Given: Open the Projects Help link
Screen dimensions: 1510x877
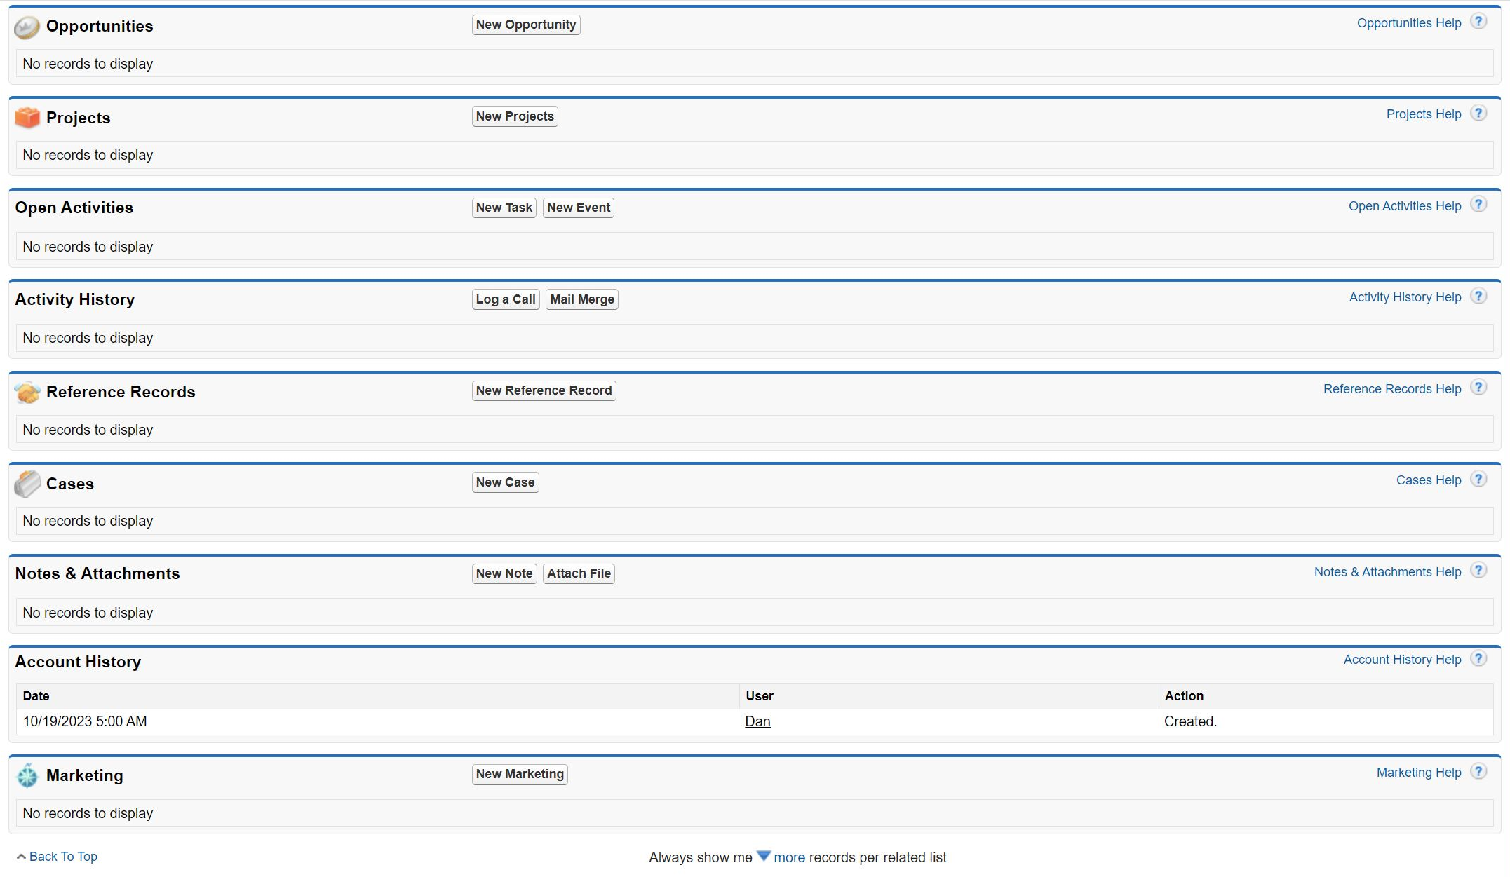Looking at the screenshot, I should pos(1424,114).
